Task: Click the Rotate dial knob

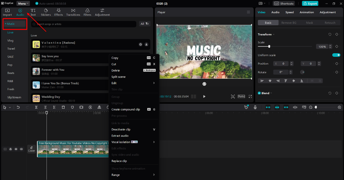Action: coord(302,72)
